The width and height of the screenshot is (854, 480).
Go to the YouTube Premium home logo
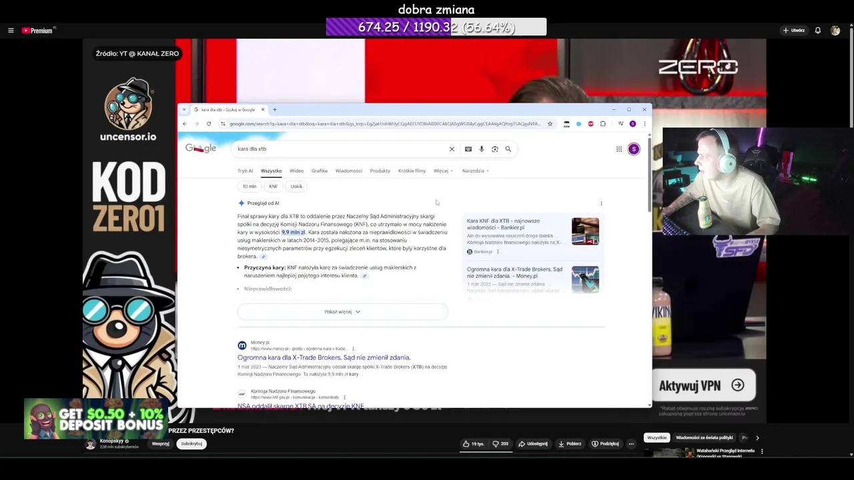38,31
